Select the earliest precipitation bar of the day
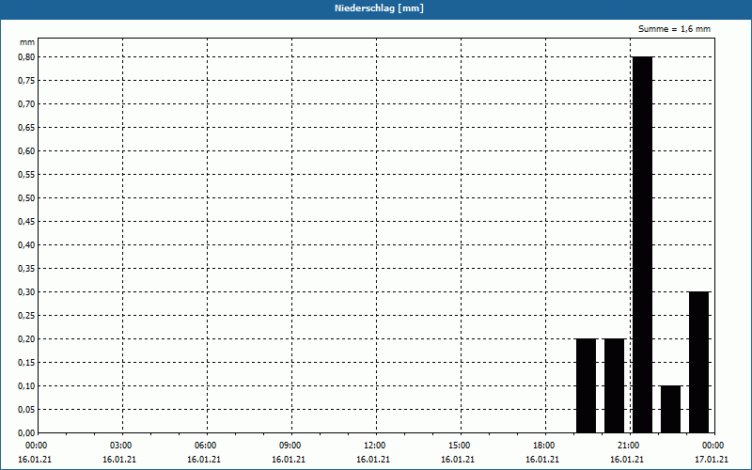 pos(586,385)
